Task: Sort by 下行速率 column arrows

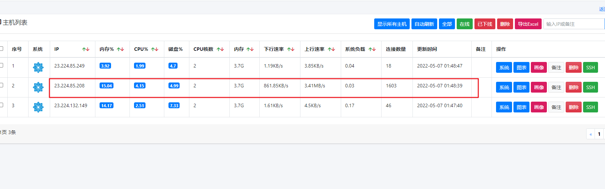Action: pyautogui.click(x=291, y=49)
